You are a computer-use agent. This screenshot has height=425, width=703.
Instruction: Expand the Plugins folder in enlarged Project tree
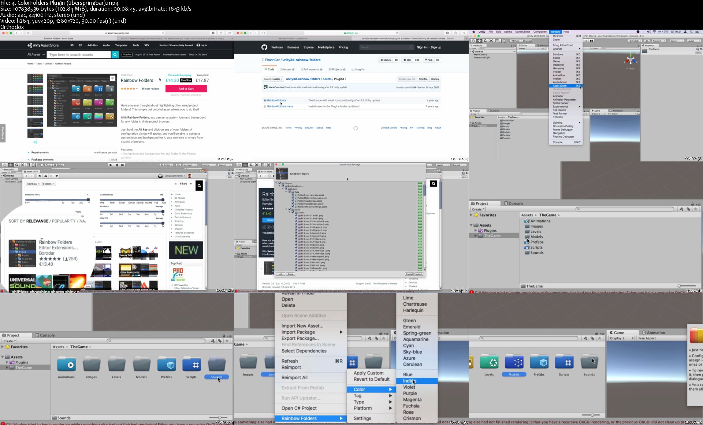pyautogui.click(x=476, y=231)
